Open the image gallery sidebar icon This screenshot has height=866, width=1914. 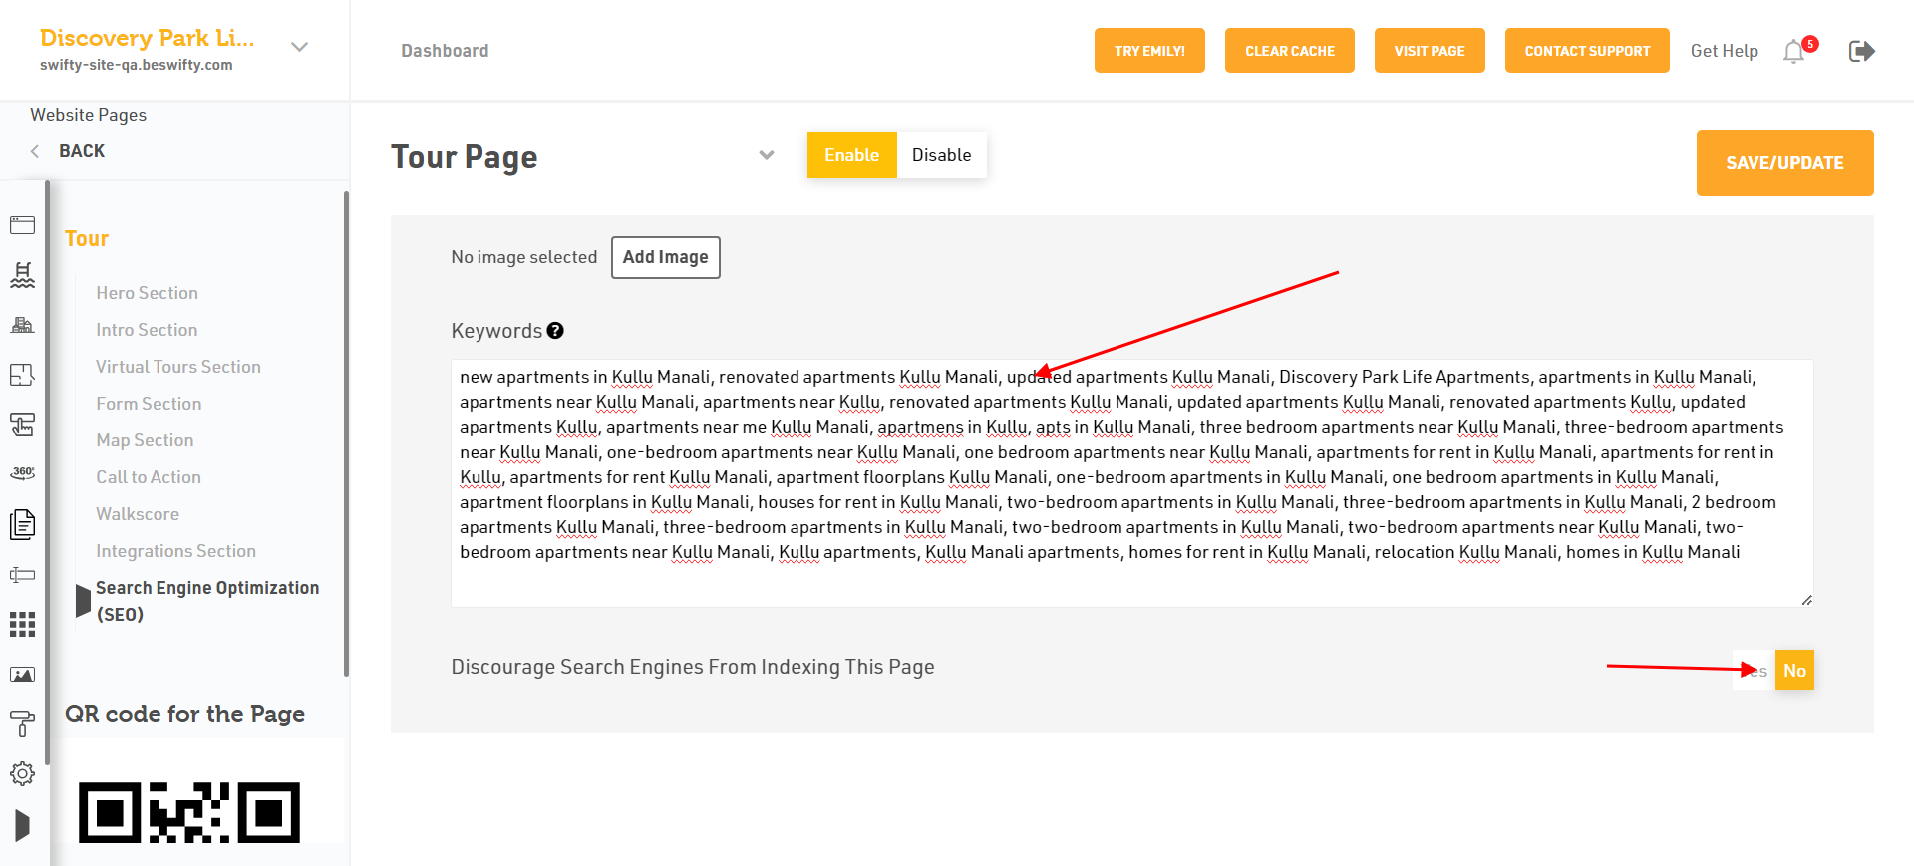tap(22, 675)
